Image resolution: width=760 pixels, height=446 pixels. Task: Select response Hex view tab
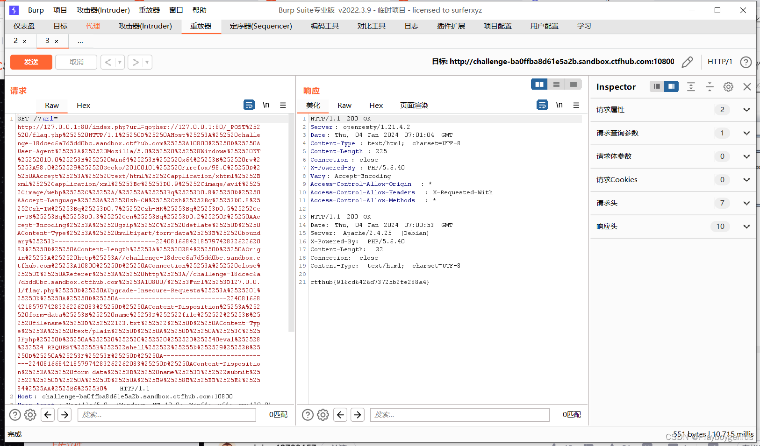click(x=376, y=106)
